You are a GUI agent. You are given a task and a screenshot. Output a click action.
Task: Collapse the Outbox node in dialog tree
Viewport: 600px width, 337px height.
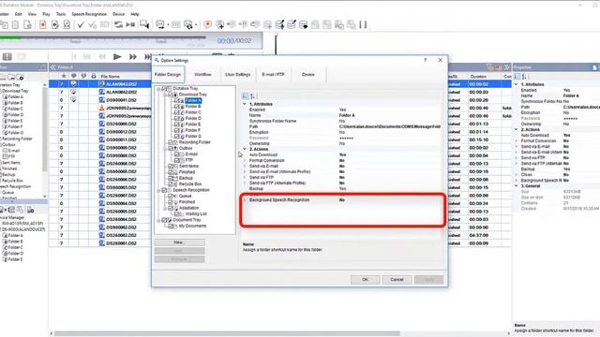point(165,148)
